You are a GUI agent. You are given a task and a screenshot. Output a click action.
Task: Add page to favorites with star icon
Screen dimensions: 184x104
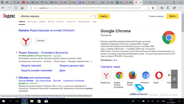click(153, 8)
